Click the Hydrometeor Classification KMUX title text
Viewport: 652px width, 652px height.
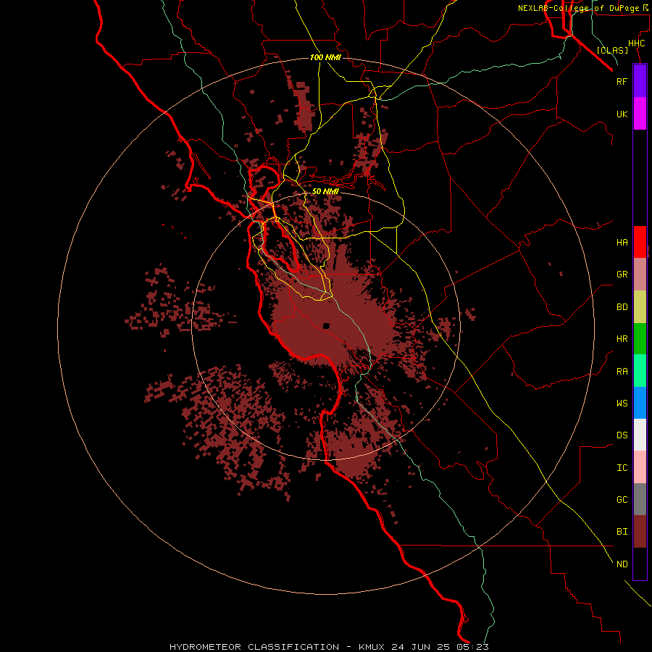point(329,647)
